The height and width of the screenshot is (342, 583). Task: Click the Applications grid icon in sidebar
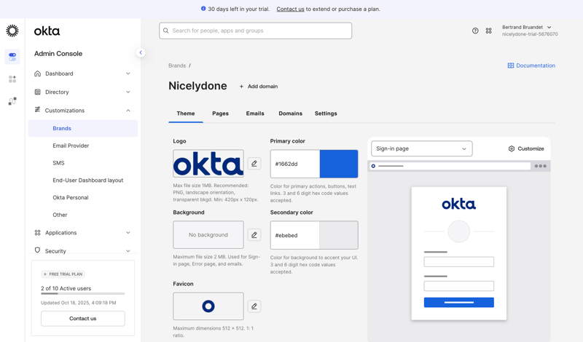38,232
